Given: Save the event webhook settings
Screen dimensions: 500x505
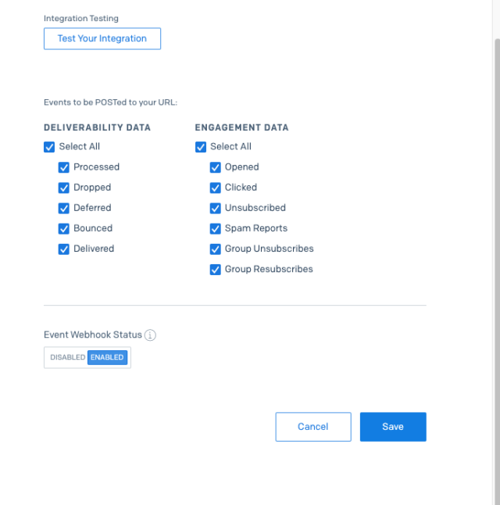Looking at the screenshot, I should 393,427.
